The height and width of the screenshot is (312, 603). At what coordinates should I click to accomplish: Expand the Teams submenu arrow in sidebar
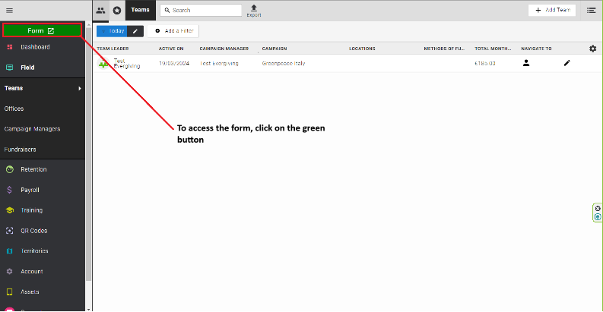coord(80,88)
